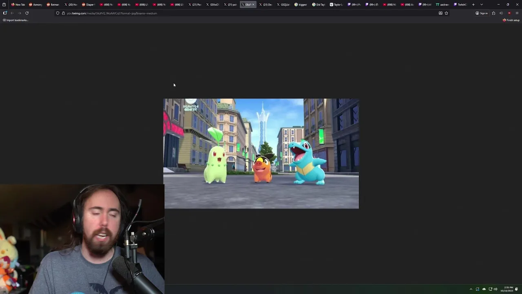Image resolution: width=522 pixels, height=294 pixels.
Task: Click the Pokemon image with Chikorita, Tepig, Totodile
Action: [x=261, y=154]
